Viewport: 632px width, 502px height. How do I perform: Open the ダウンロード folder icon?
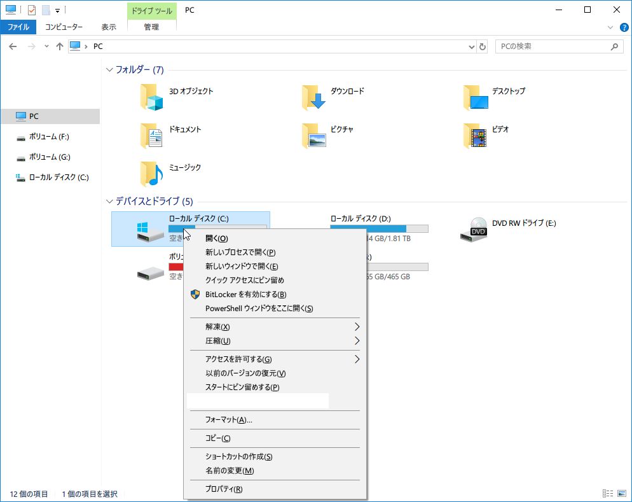tap(313, 97)
